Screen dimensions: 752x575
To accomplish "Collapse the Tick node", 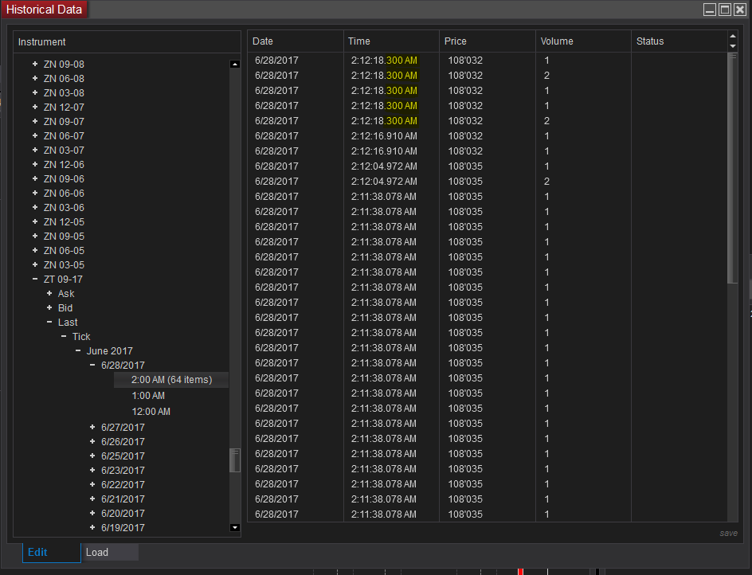I will [64, 337].
